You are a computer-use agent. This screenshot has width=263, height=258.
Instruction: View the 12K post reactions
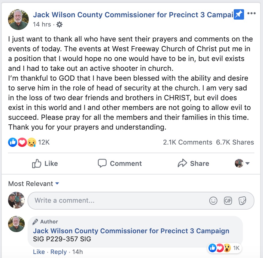tap(29, 142)
